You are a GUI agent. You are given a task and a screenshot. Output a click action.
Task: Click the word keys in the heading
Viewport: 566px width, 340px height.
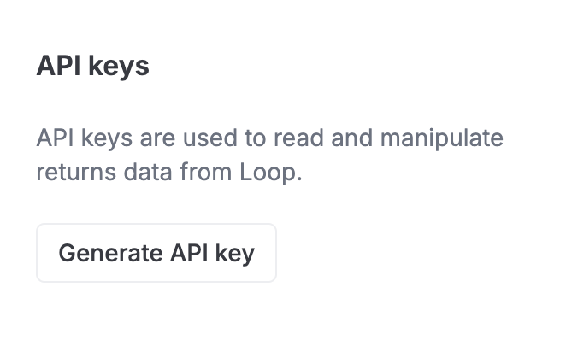pos(119,67)
